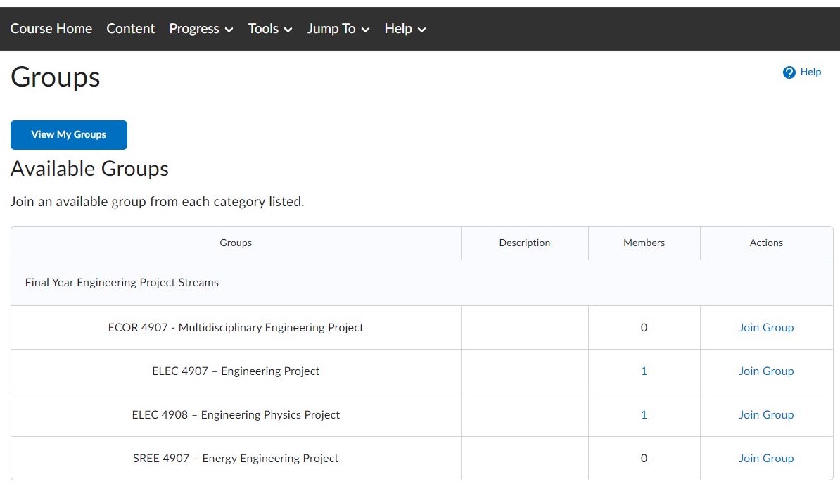The width and height of the screenshot is (840, 491).
Task: Join the ELEC 4907 Engineering Project group
Action: pos(766,371)
